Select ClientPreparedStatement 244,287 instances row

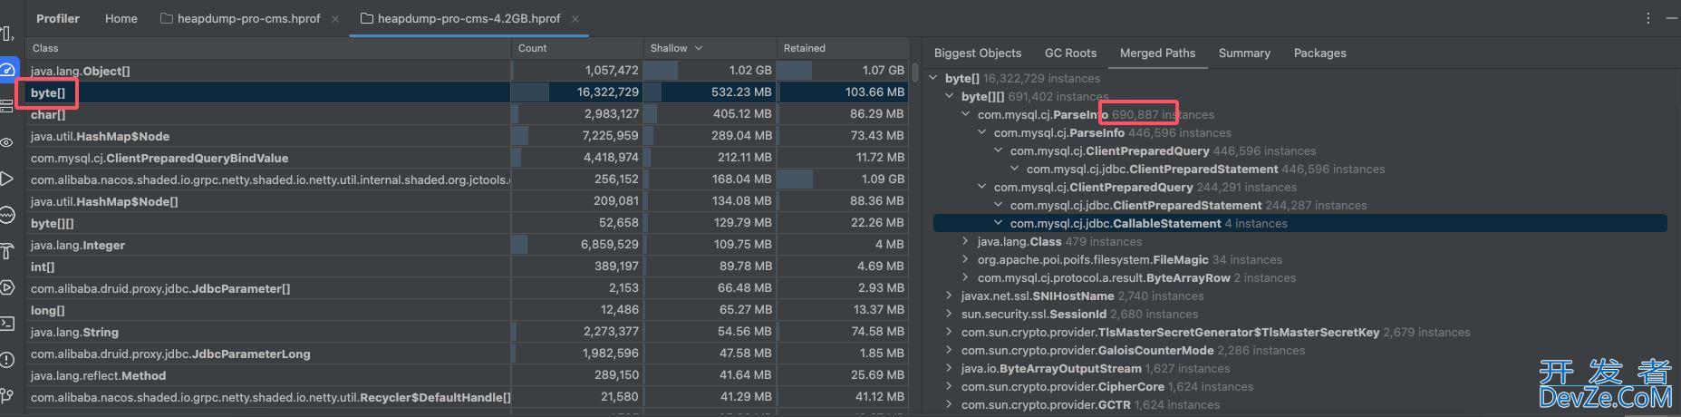[x=1299, y=205]
